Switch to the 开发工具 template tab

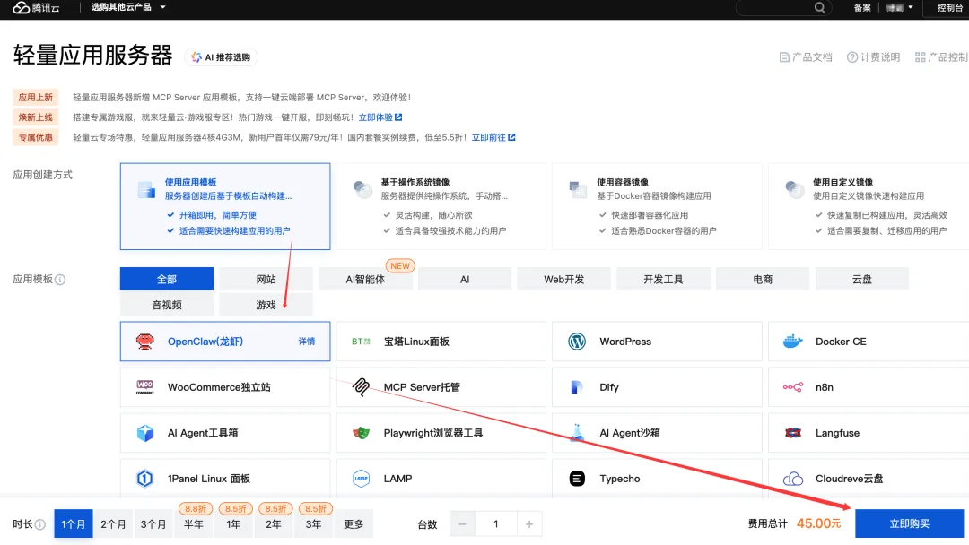pos(663,279)
